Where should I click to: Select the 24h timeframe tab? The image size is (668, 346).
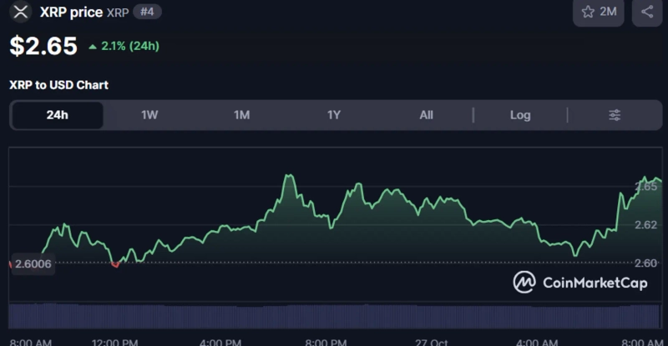pyautogui.click(x=57, y=115)
